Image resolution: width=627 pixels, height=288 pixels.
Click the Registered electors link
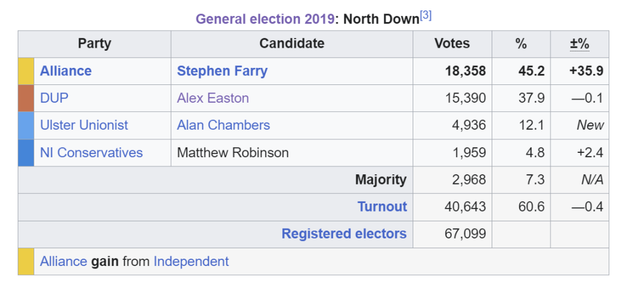(x=344, y=234)
